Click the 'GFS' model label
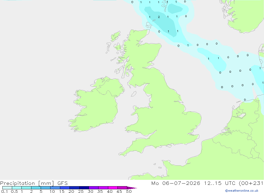 pos(63,183)
